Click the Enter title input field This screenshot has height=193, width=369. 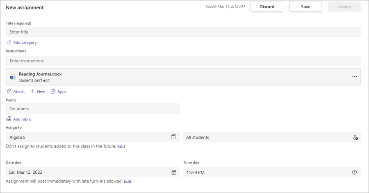pos(183,32)
